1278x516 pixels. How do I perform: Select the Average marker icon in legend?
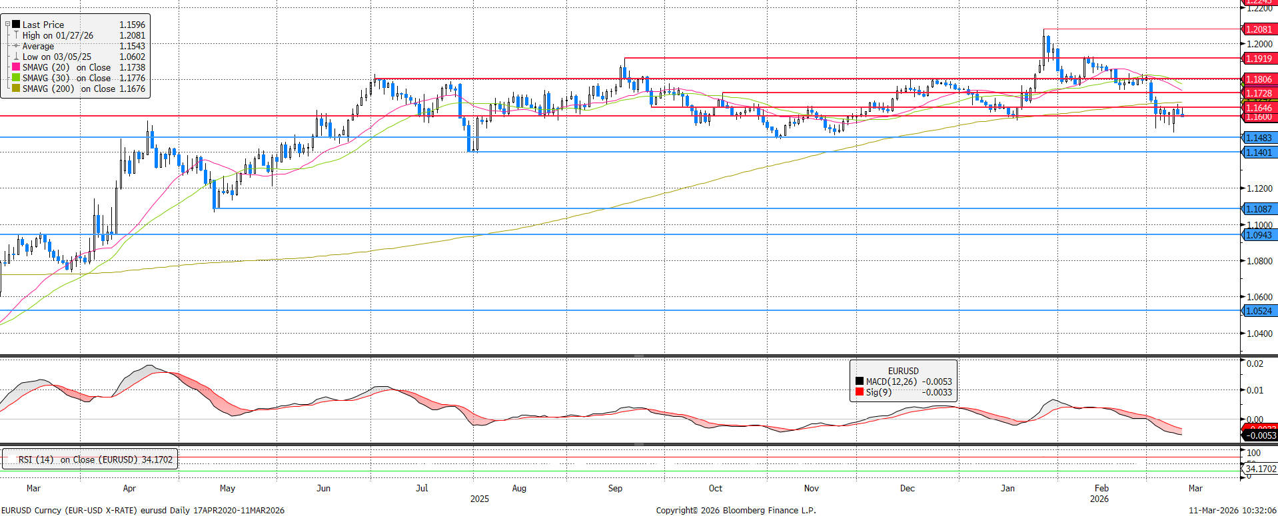16,46
